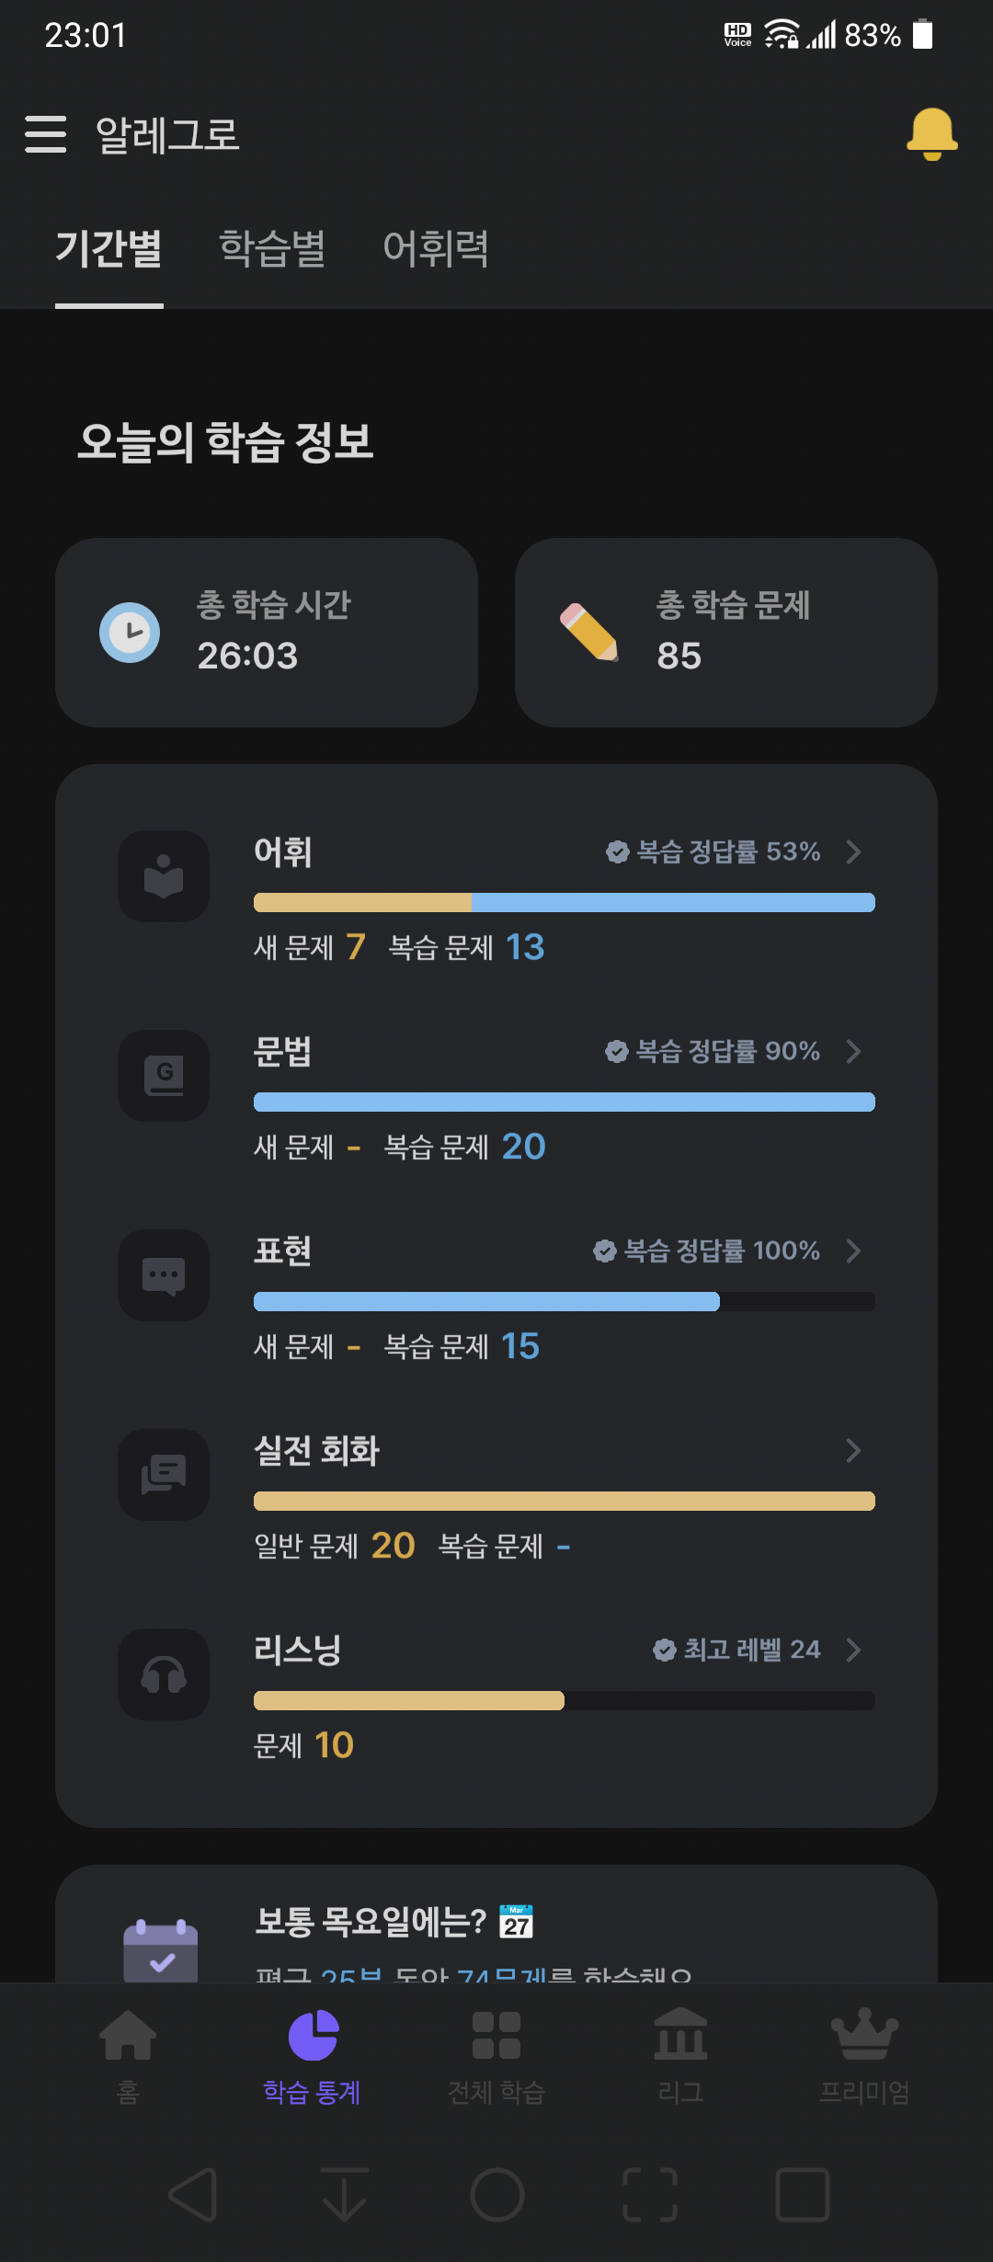The height and width of the screenshot is (2262, 993).
Task: Tap the yellow notification bell
Action: click(931, 134)
